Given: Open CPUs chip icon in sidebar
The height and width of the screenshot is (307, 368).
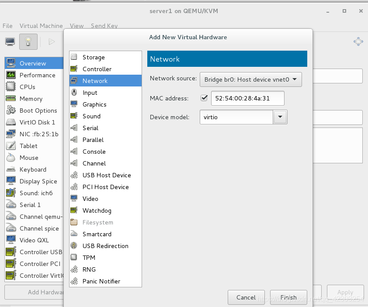Looking at the screenshot, I should click(x=11, y=86).
